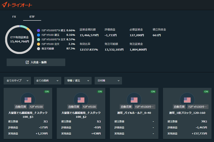Click teal ナスダック100トリプル 注文 legend dot
The image size is (214, 142).
point(38,39)
